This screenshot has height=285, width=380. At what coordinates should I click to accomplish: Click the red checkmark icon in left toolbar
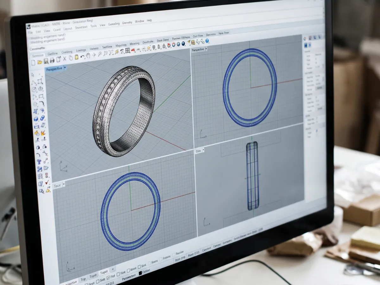(x=47, y=182)
